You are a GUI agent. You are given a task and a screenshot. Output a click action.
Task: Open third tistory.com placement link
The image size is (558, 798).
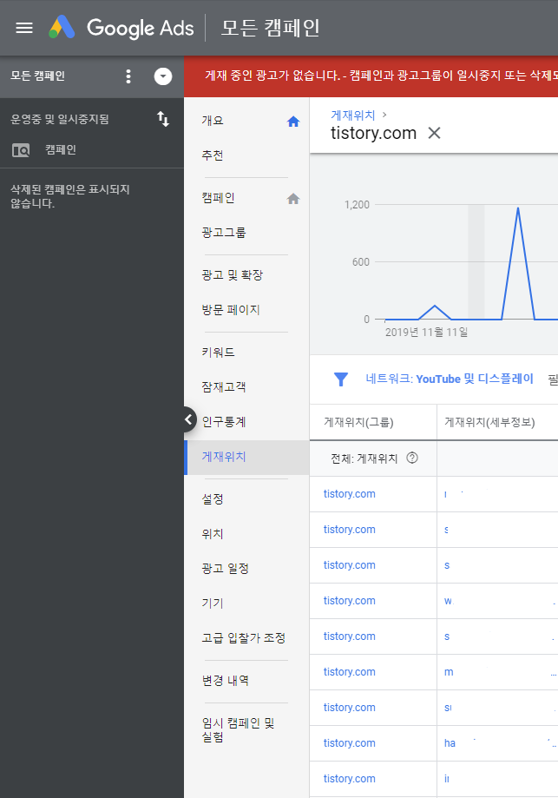tap(350, 565)
